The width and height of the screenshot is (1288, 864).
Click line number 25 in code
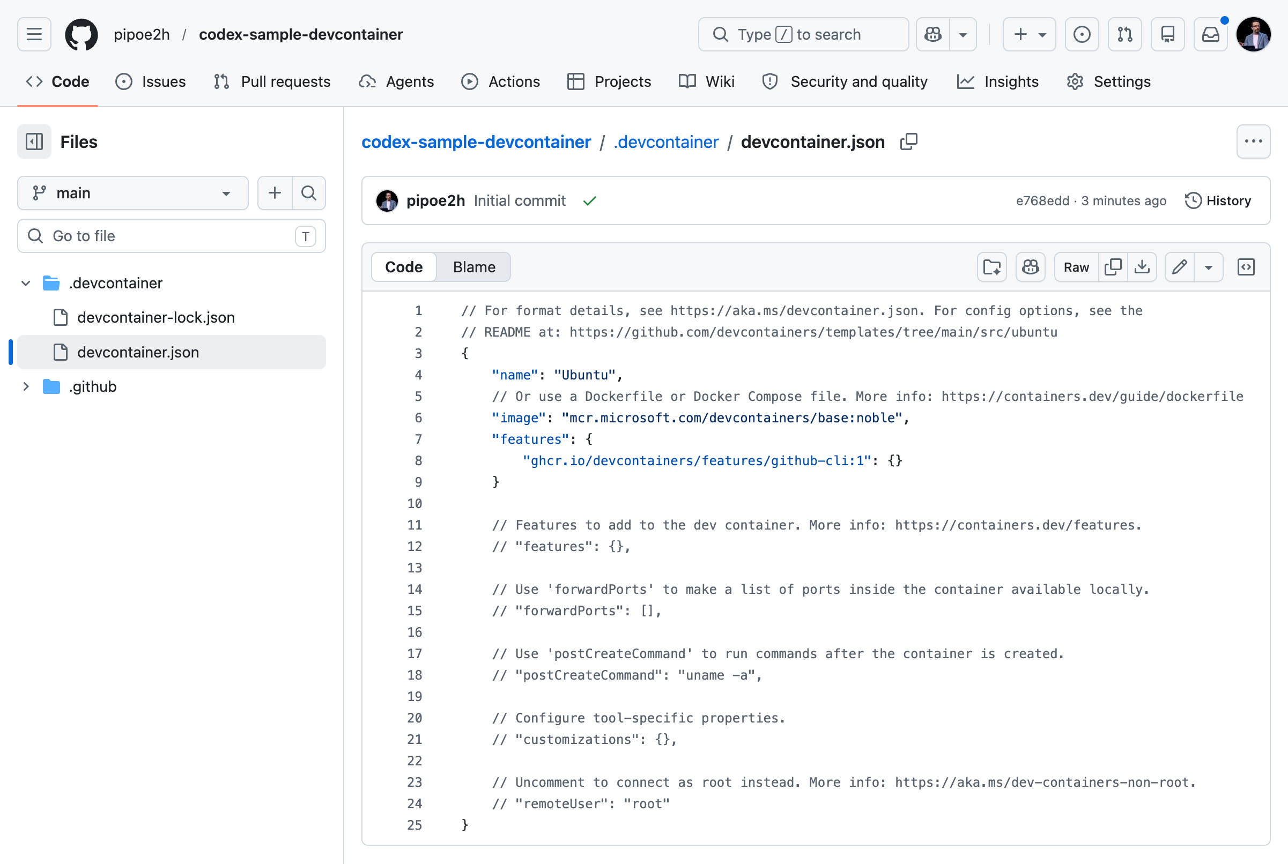(414, 825)
